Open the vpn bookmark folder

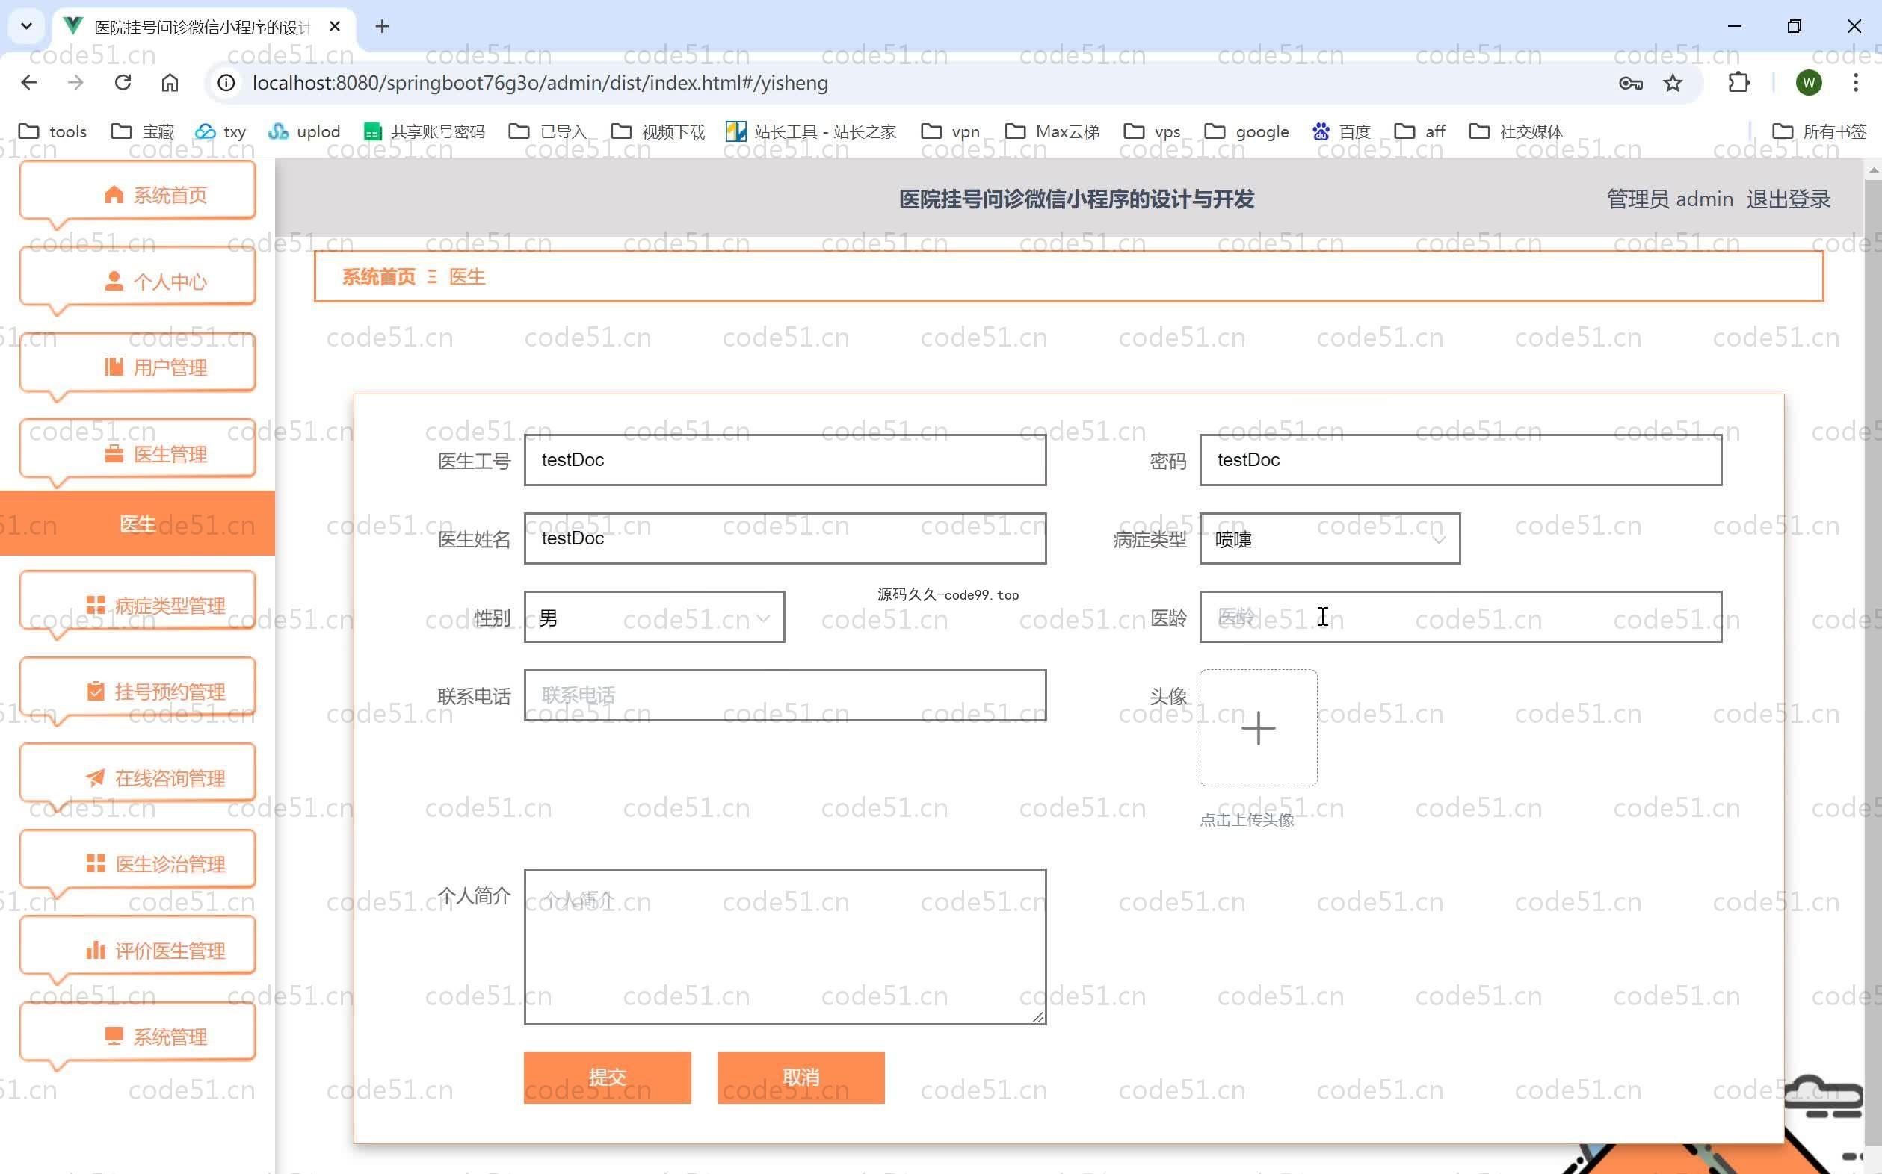point(950,131)
